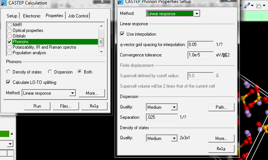Open the Setup tab in CASTEP Calculation
268x160 pixels.
point(12,16)
